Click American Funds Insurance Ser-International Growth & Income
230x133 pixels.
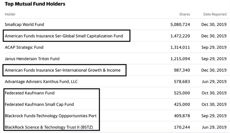pos(63,70)
